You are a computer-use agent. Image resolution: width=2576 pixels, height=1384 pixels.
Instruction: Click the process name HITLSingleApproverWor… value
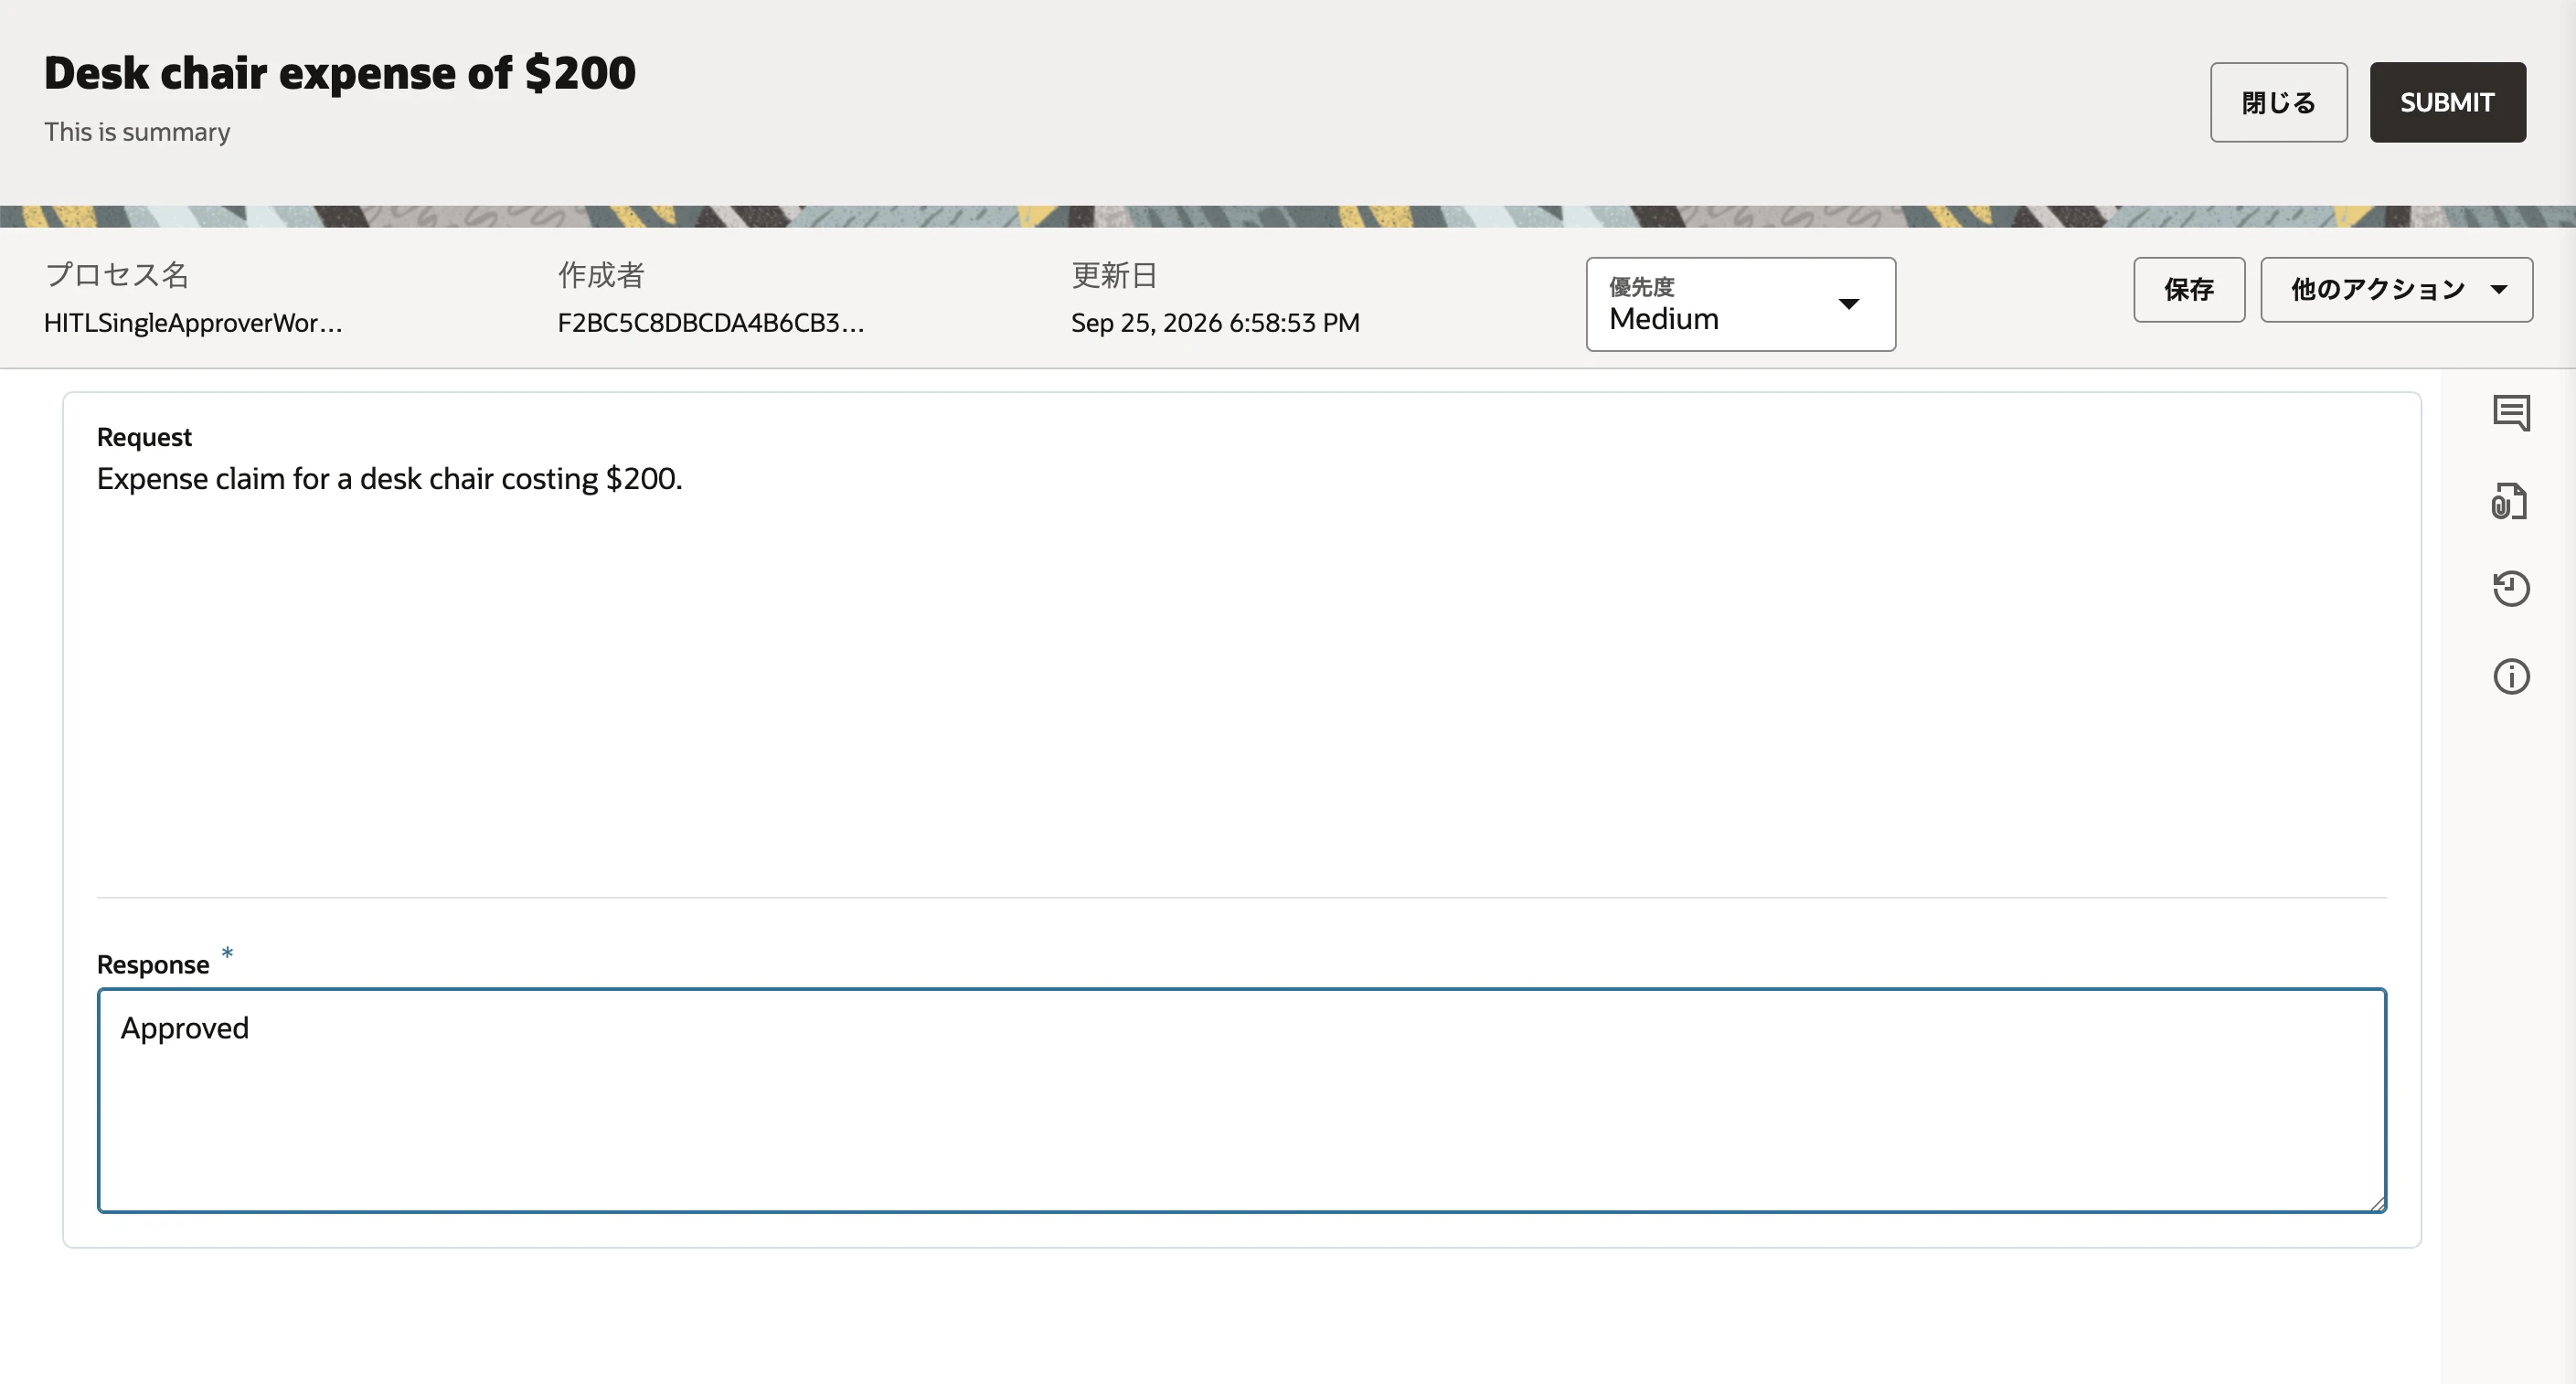tap(193, 323)
